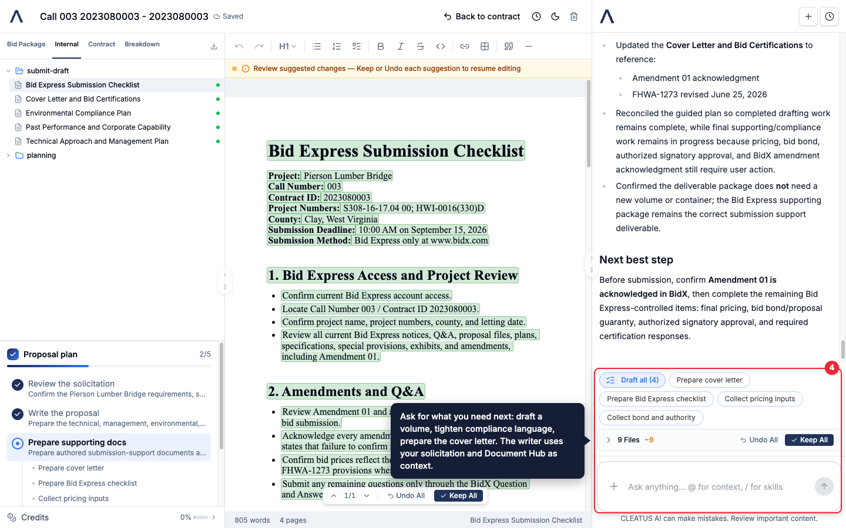The height and width of the screenshot is (528, 846).
Task: Open the H1 heading style dropdown
Action: 287,46
